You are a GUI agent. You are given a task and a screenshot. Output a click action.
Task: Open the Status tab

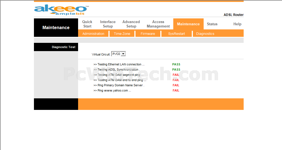[x=212, y=24]
